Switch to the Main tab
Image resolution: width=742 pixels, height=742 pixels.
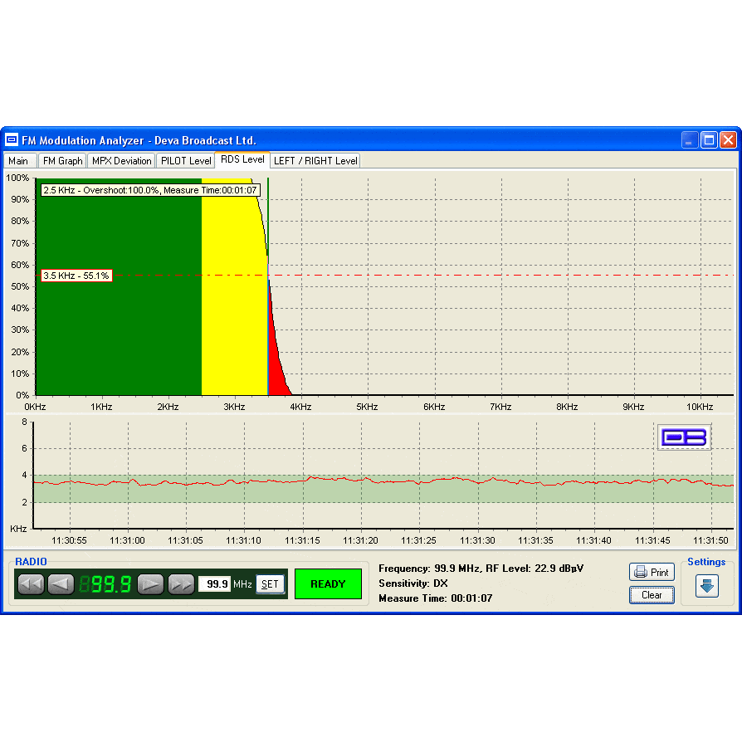(18, 161)
